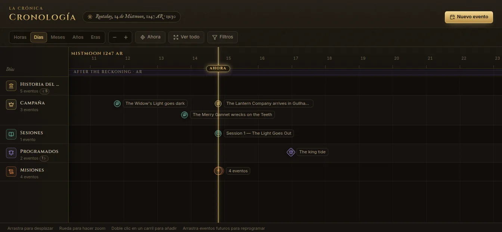Screen dimensions: 502x232
Task: Open the Filtros filter panel
Action: pos(223,37)
